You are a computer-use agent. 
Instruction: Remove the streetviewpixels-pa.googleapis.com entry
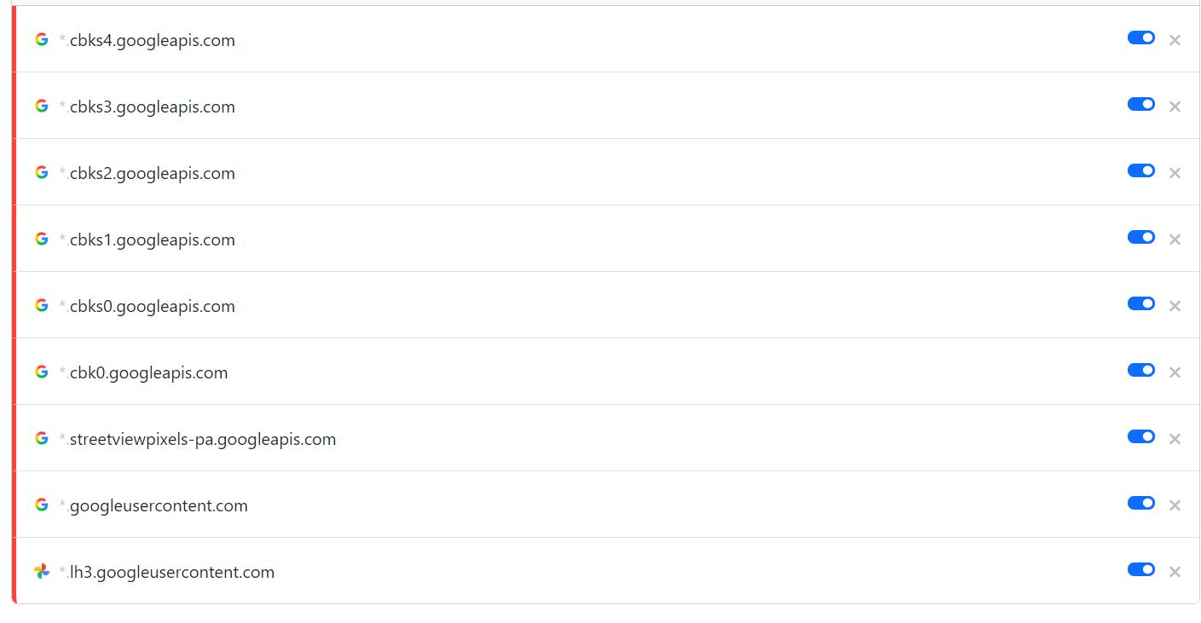tap(1175, 439)
